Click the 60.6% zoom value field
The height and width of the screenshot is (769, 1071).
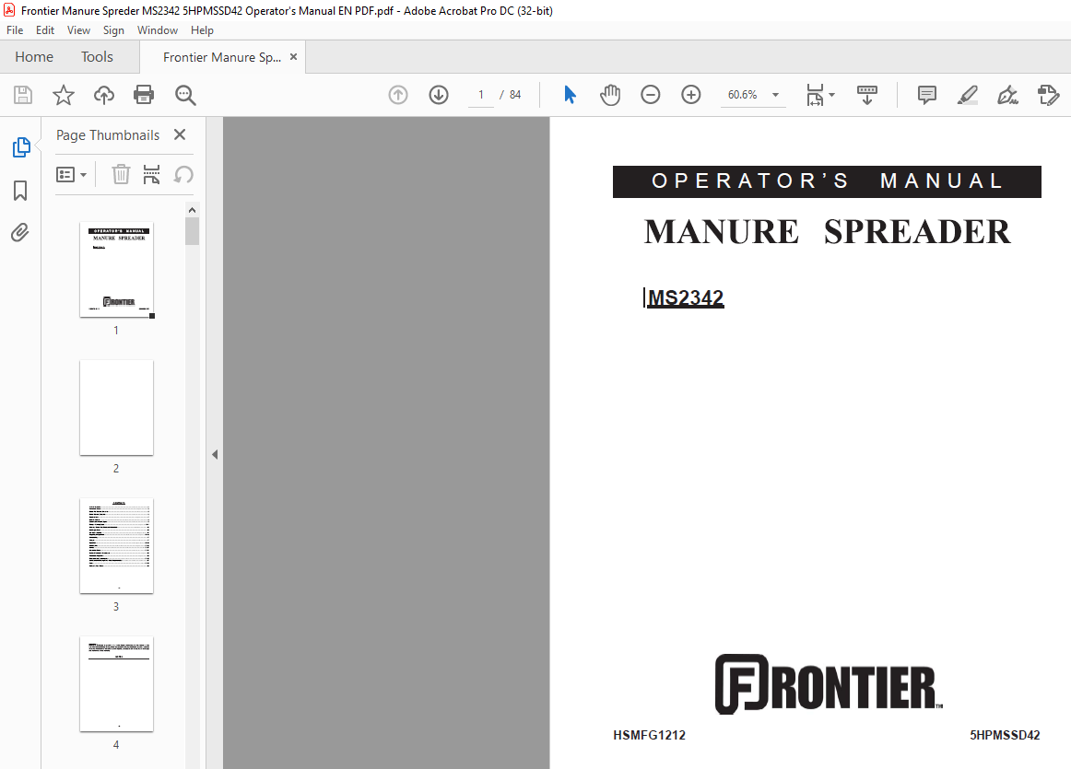coord(743,95)
